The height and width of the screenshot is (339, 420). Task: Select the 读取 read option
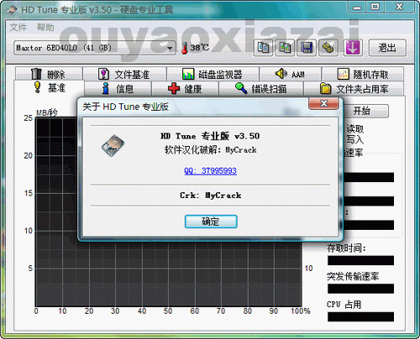coord(355,129)
